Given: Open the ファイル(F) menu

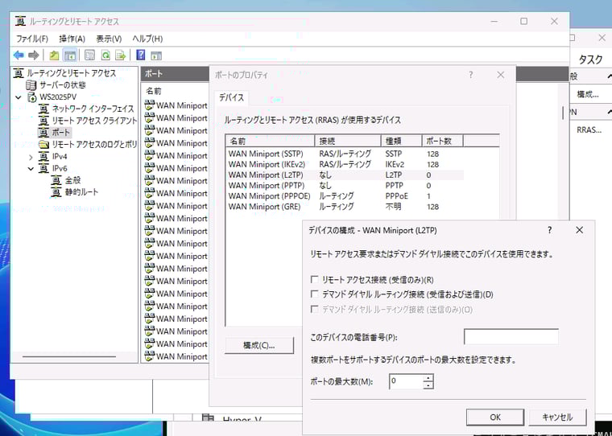Looking at the screenshot, I should (32, 39).
